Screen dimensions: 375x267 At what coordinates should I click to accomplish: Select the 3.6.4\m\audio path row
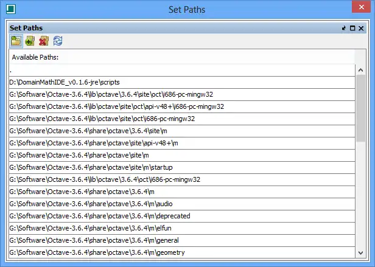tap(182, 204)
